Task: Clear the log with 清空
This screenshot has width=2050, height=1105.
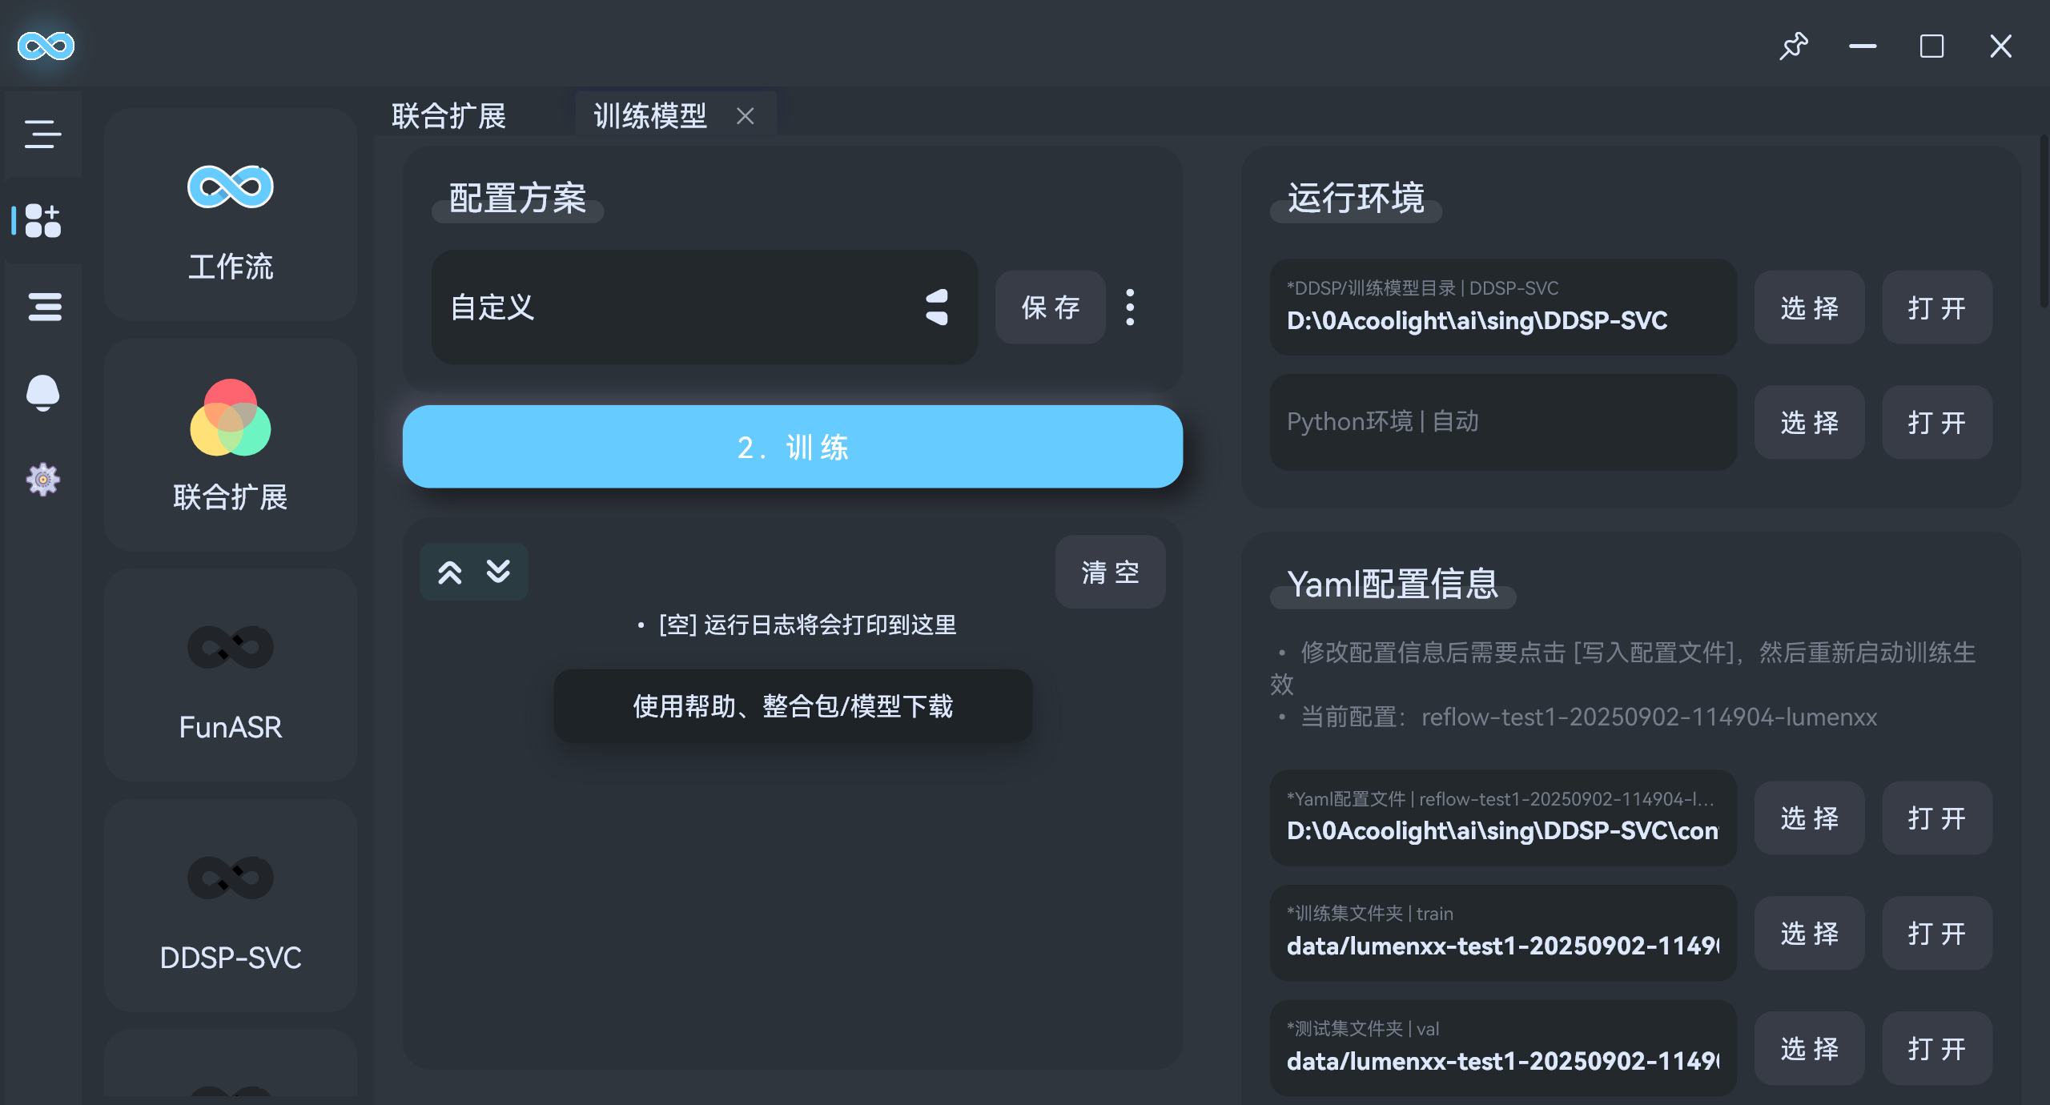Action: coord(1111,572)
